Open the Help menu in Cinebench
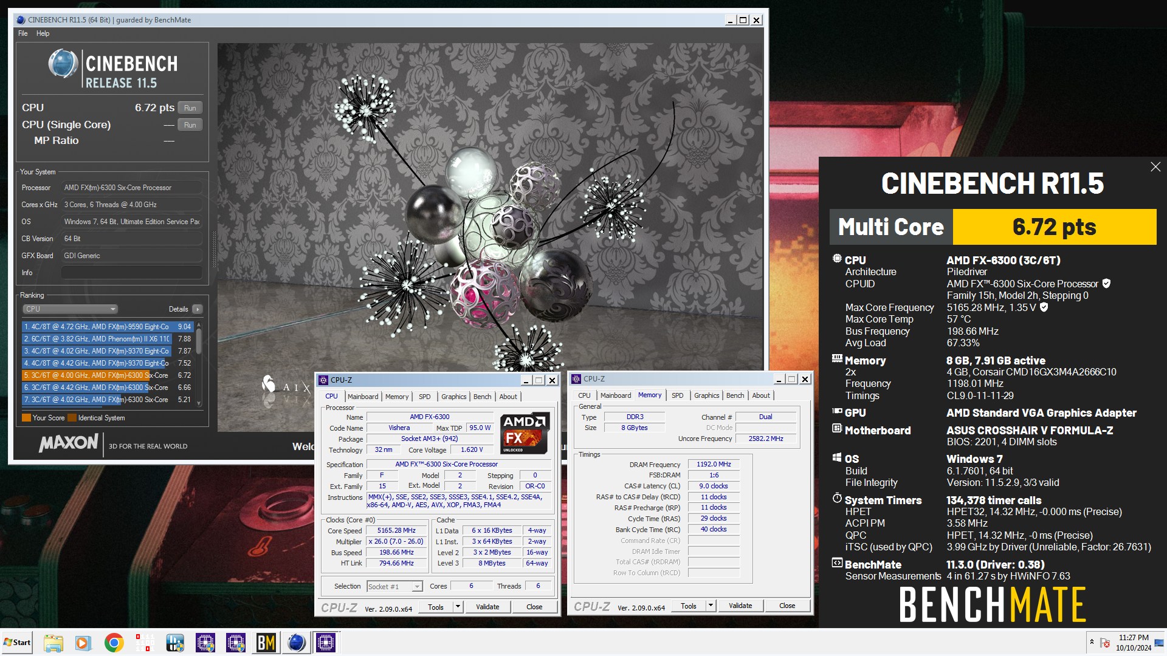The width and height of the screenshot is (1167, 656). [x=43, y=33]
